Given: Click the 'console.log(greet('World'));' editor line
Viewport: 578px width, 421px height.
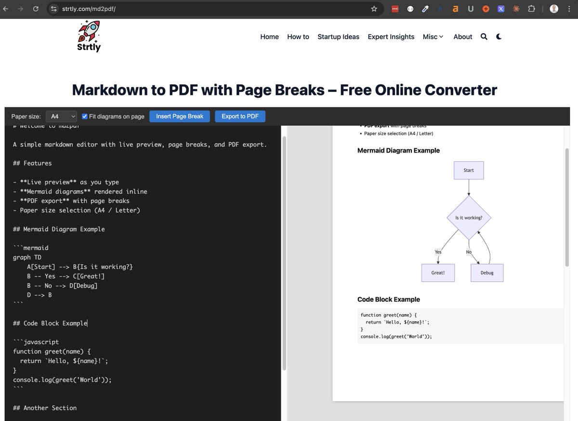Looking at the screenshot, I should pyautogui.click(x=62, y=380).
